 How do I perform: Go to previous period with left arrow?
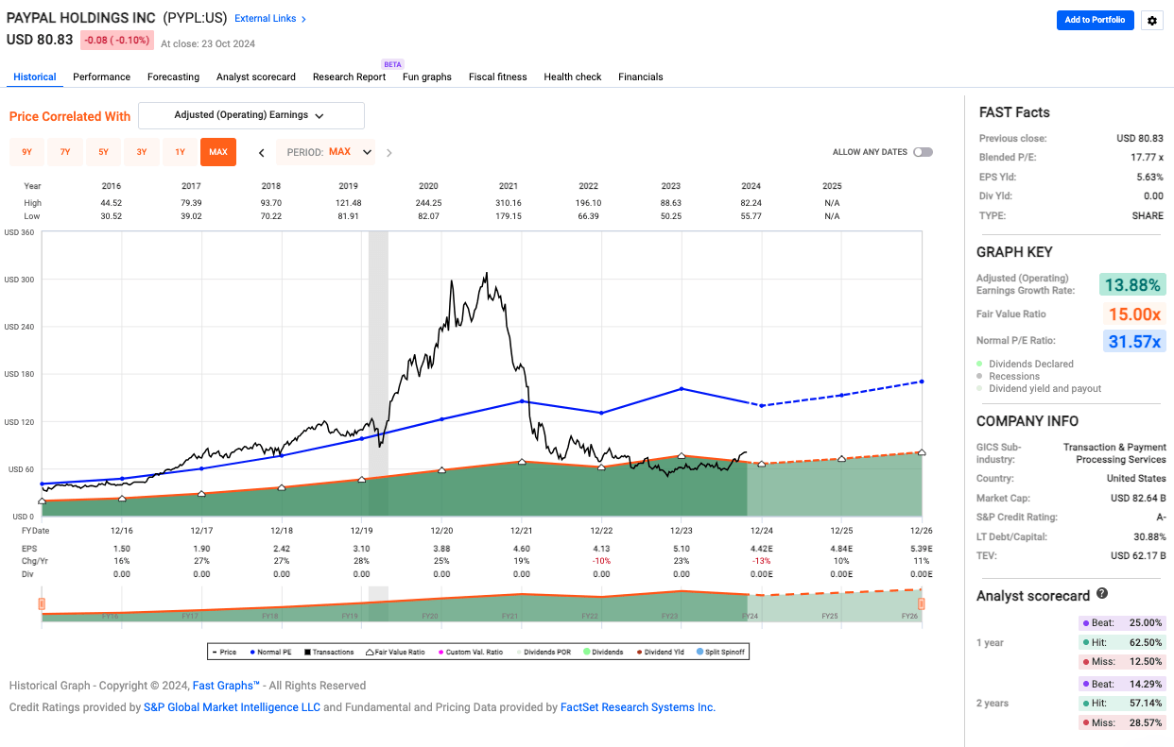point(262,152)
